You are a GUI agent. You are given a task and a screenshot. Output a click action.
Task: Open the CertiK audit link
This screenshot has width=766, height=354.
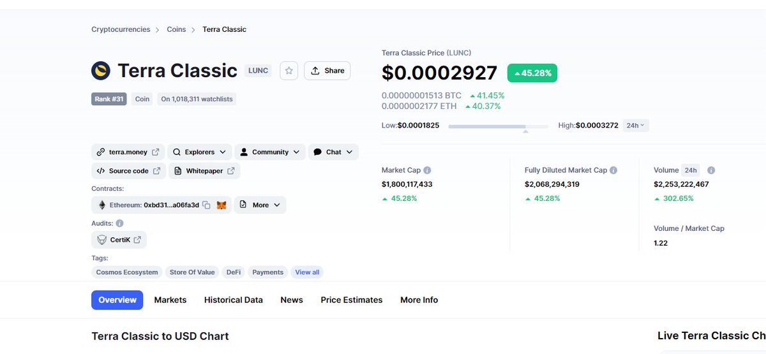119,240
